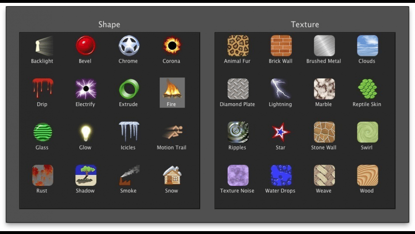The width and height of the screenshot is (415, 234).
Task: Apply the Lightning texture
Action: [280, 89]
